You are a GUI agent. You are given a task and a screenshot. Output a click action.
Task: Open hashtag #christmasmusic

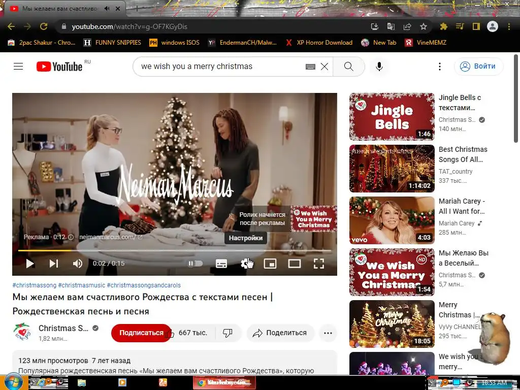tap(82, 285)
